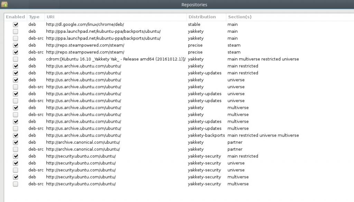Uncheck security deb yakkety-security multiverse checkbox
This screenshot has height=202, width=354.
click(x=15, y=177)
